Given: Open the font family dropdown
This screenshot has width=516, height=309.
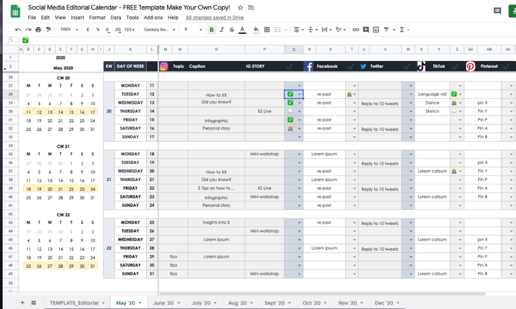Looking at the screenshot, I should tap(160, 30).
